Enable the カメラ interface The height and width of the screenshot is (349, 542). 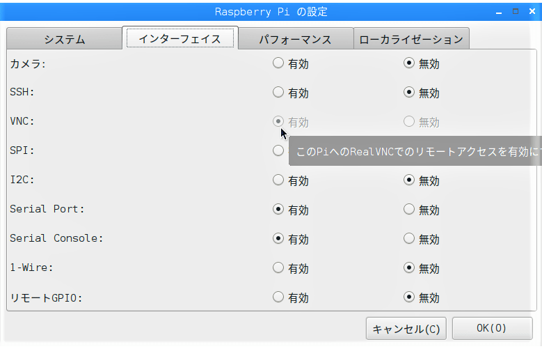point(278,63)
